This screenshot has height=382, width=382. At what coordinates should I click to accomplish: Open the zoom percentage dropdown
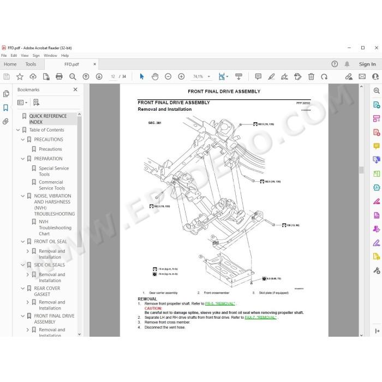click(x=209, y=76)
